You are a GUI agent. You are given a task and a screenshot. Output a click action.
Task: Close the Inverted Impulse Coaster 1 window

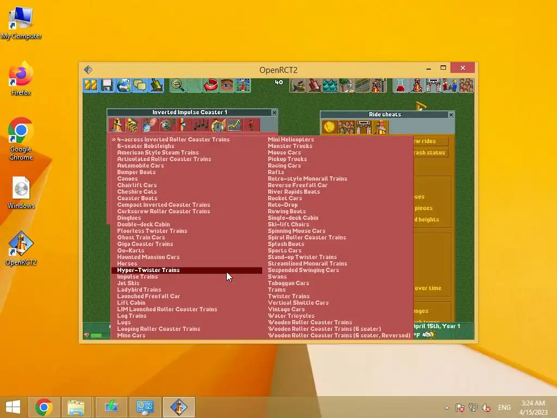274,112
